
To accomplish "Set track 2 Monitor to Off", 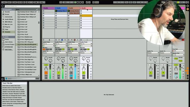I will [x=63, y=49].
